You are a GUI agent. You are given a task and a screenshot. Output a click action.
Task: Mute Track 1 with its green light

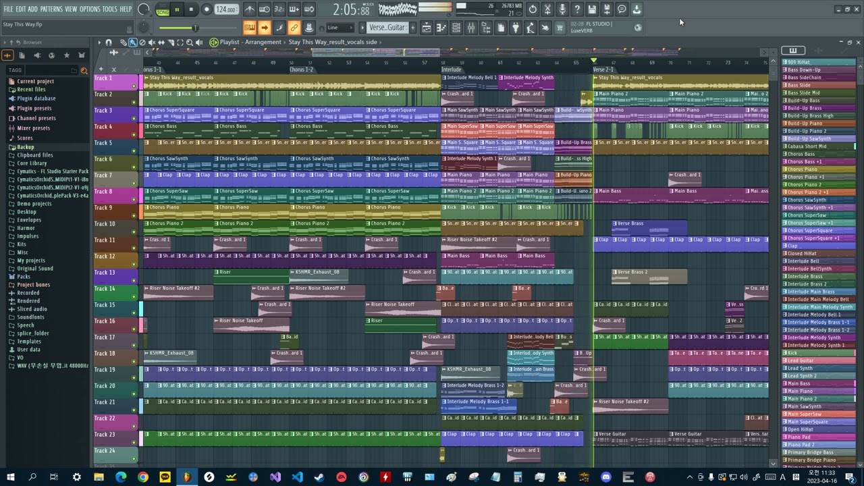[134, 85]
